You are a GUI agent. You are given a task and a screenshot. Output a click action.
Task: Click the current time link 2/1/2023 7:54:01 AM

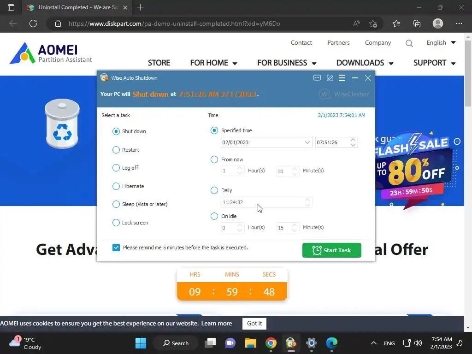click(x=342, y=115)
